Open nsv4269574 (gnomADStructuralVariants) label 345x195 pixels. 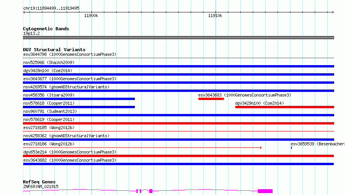tap(66, 87)
